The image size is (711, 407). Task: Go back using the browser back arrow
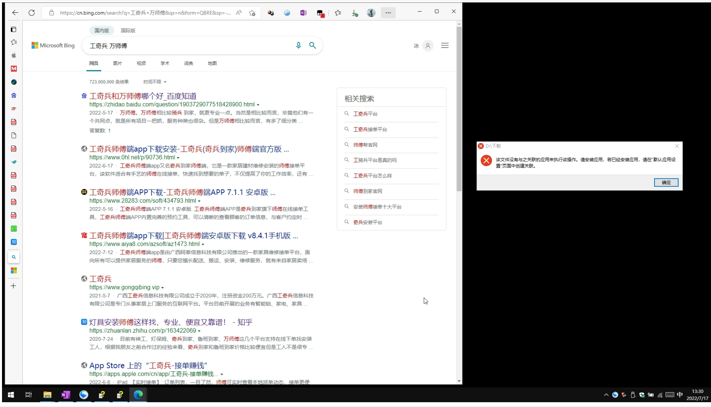[x=15, y=13]
